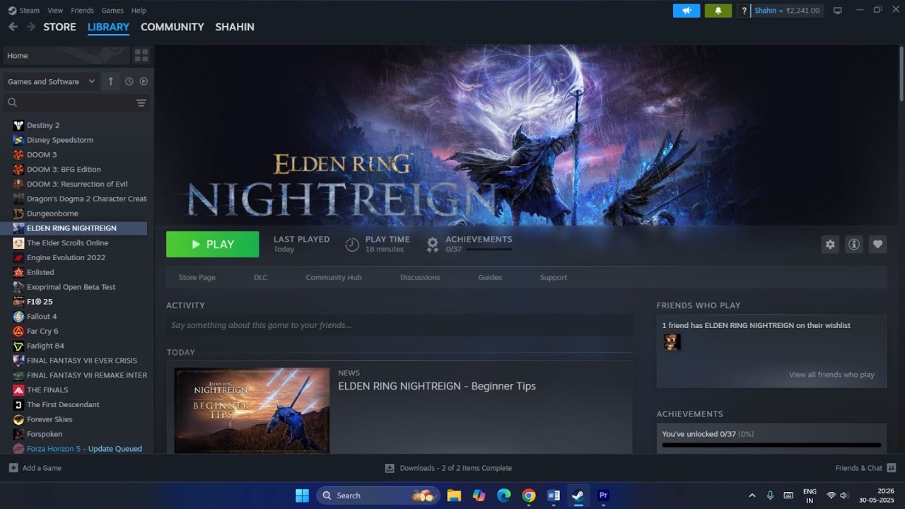Open Big Picture mode monitor icon

838,11
